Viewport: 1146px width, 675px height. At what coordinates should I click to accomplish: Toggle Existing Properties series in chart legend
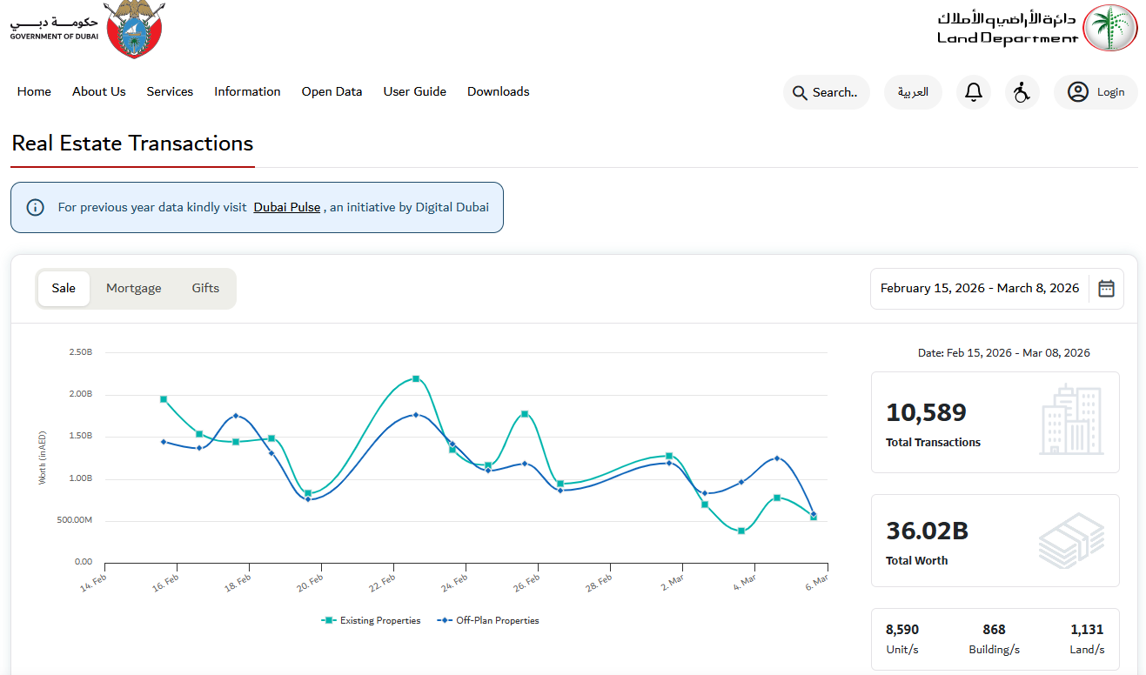point(372,621)
